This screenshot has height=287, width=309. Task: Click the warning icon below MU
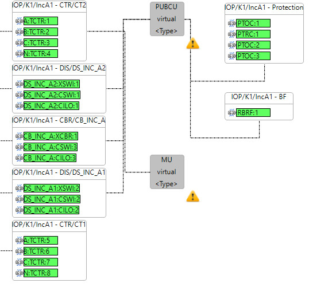point(193,196)
